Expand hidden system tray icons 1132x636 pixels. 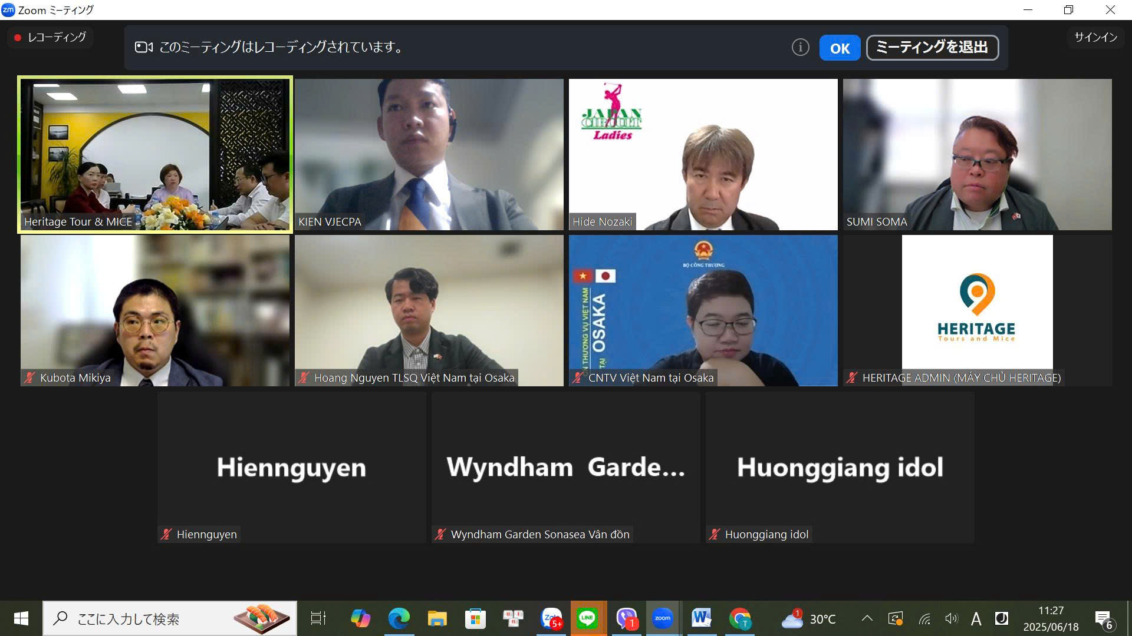[x=867, y=618]
